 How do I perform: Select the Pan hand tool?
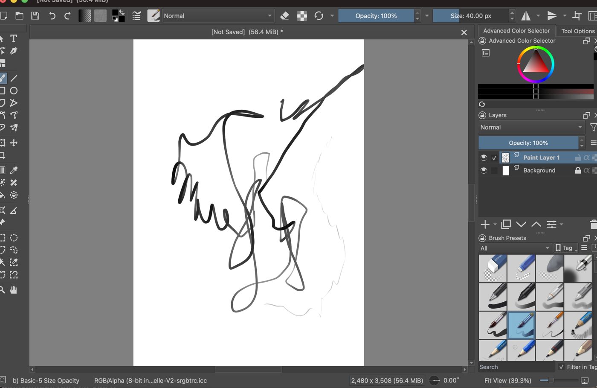click(x=14, y=290)
